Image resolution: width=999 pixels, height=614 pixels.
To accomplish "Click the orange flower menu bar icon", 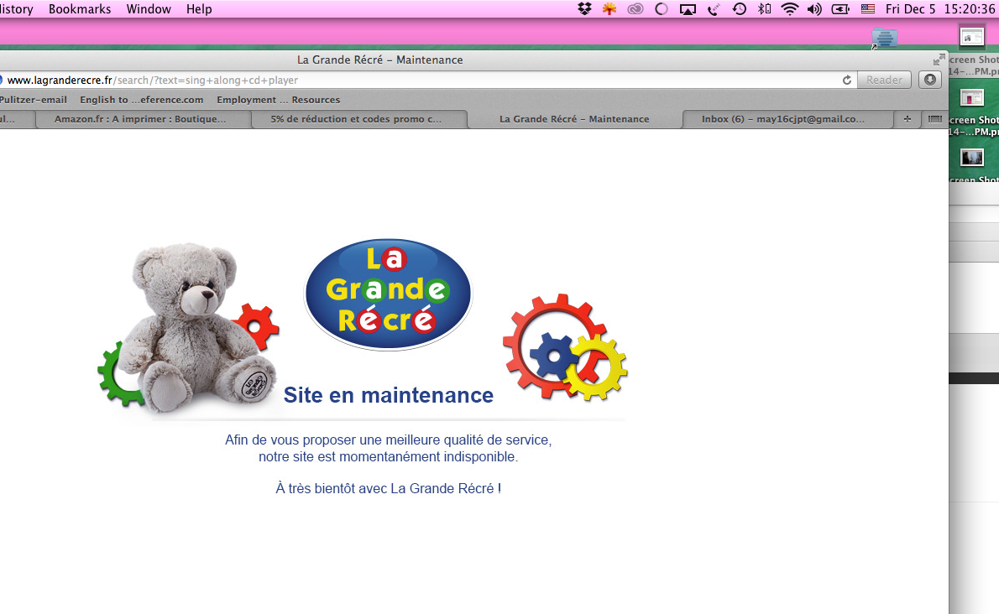I will tap(609, 9).
